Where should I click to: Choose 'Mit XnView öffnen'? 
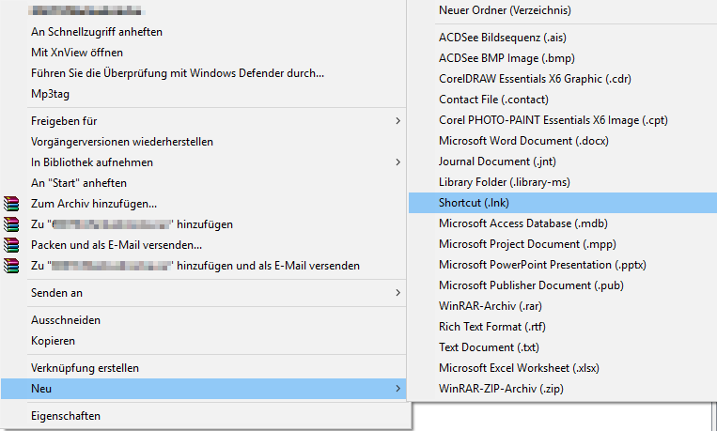(77, 53)
